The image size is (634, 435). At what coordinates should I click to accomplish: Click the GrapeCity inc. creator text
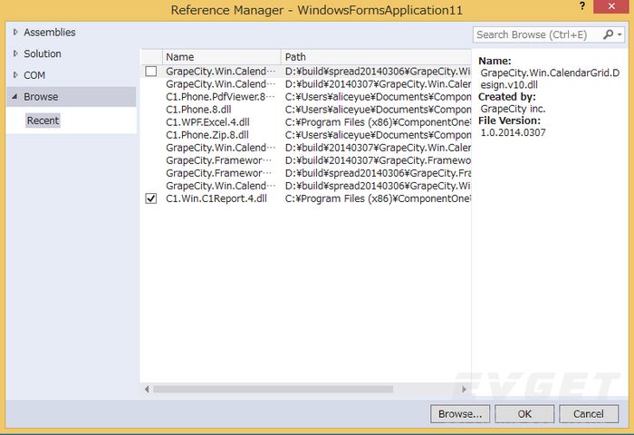(513, 109)
